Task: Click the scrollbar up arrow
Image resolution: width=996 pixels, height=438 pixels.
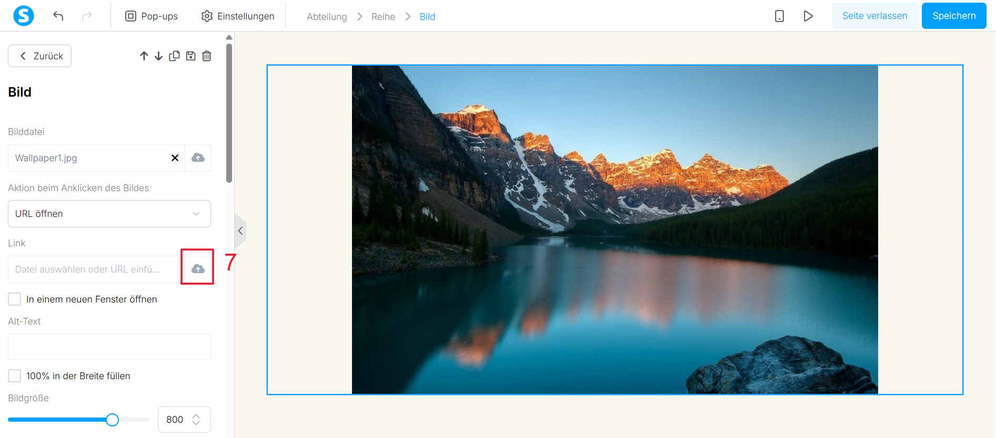Action: pos(229,37)
